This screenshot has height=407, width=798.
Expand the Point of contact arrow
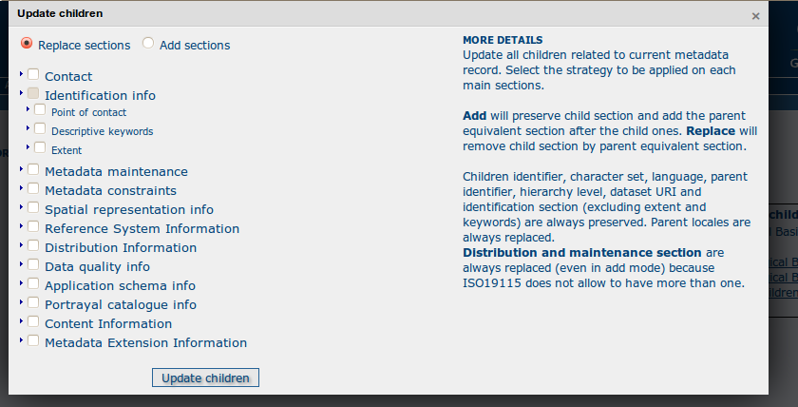point(28,109)
